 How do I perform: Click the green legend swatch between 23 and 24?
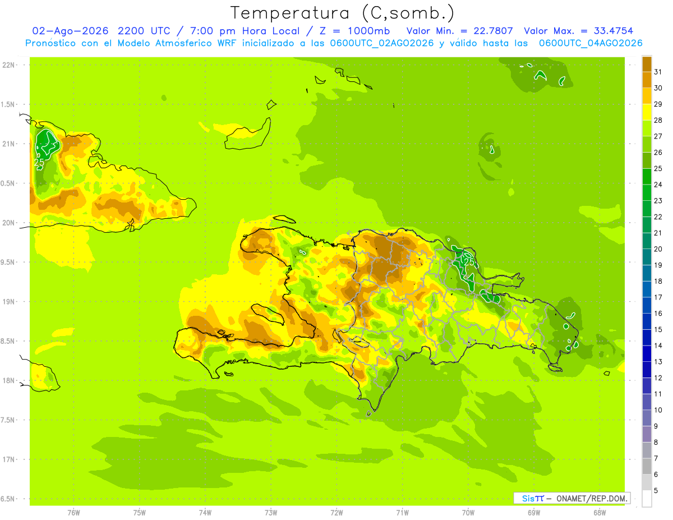(647, 192)
